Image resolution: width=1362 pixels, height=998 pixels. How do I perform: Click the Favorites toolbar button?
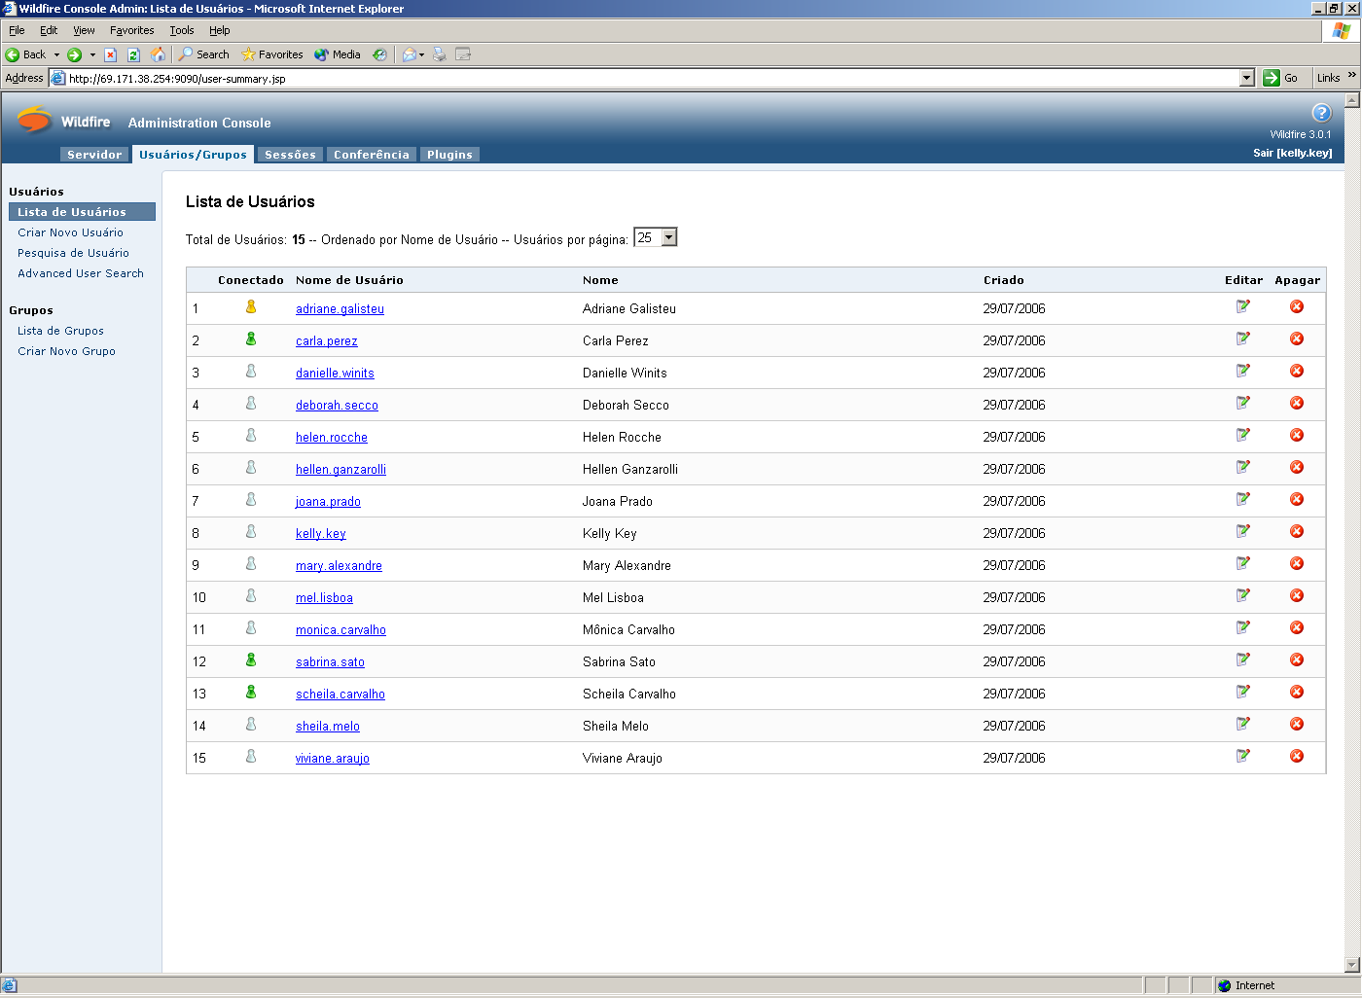(x=272, y=54)
